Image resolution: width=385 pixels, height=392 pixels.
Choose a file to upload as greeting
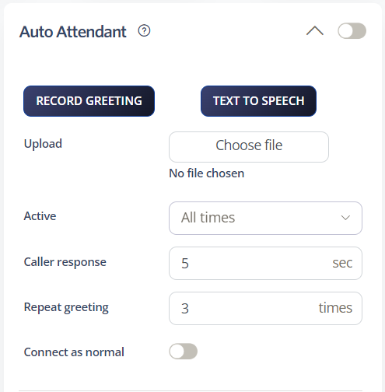(249, 147)
